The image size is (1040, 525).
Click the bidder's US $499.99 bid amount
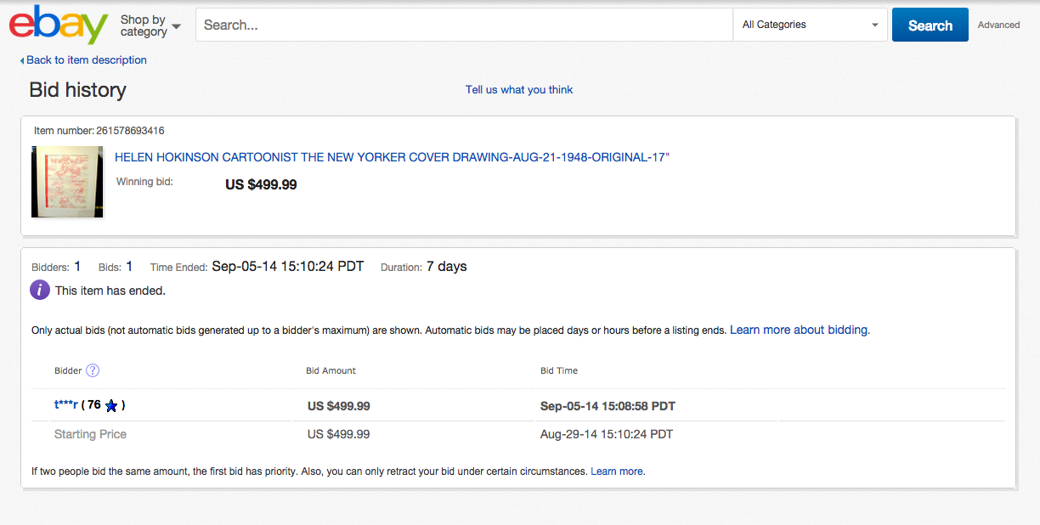point(339,406)
